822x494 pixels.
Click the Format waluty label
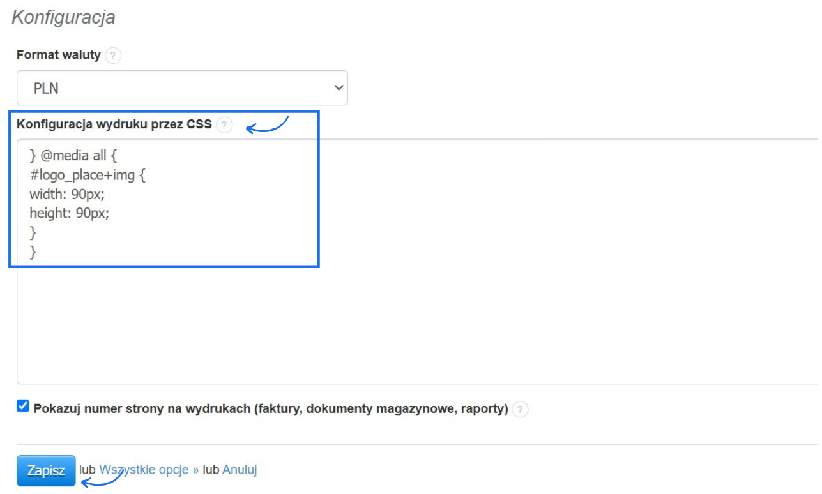coord(59,55)
